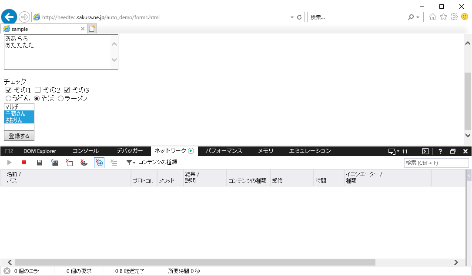Sort by 名前 / パス column header
The image size is (472, 276).
pyautogui.click(x=66, y=178)
